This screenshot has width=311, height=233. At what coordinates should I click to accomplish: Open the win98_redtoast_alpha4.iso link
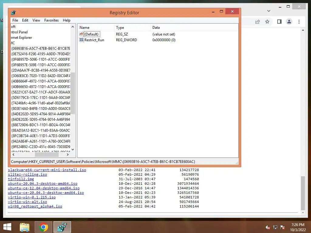(35, 206)
